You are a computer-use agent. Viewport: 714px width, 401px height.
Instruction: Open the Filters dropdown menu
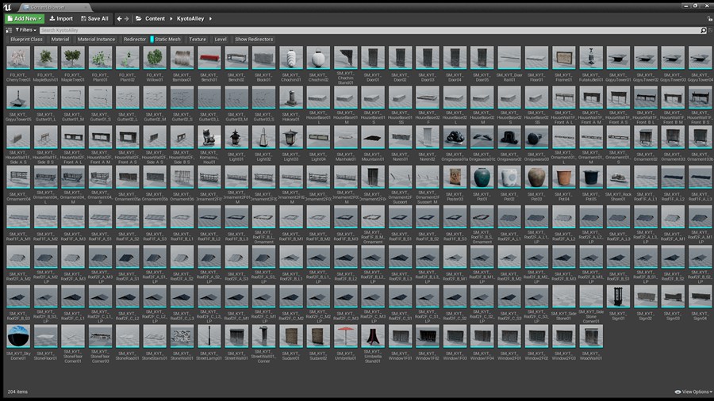tap(26, 30)
